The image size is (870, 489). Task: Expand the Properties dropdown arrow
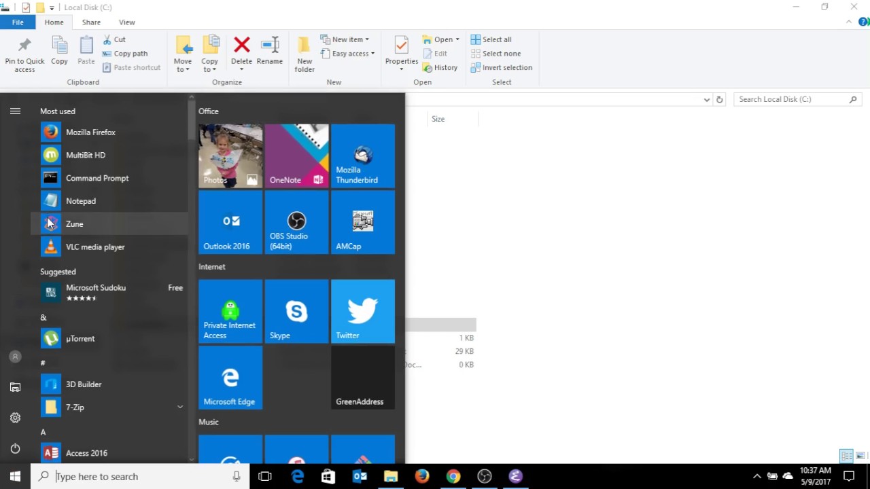(x=401, y=69)
